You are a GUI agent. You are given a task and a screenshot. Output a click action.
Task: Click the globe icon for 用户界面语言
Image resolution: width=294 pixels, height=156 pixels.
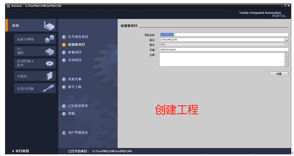(x=64, y=133)
